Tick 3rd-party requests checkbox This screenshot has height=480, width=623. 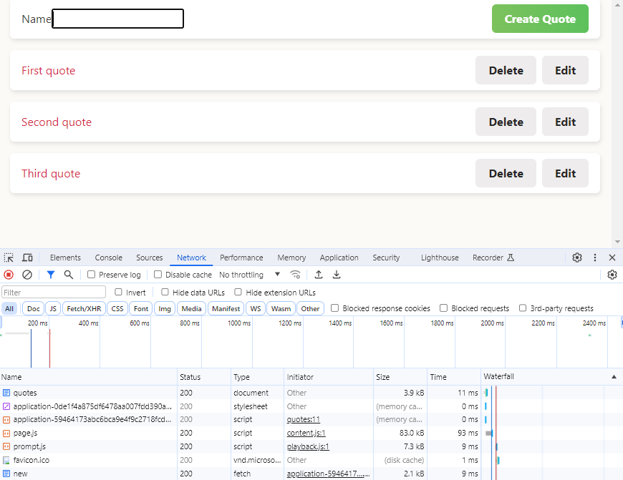coord(523,308)
